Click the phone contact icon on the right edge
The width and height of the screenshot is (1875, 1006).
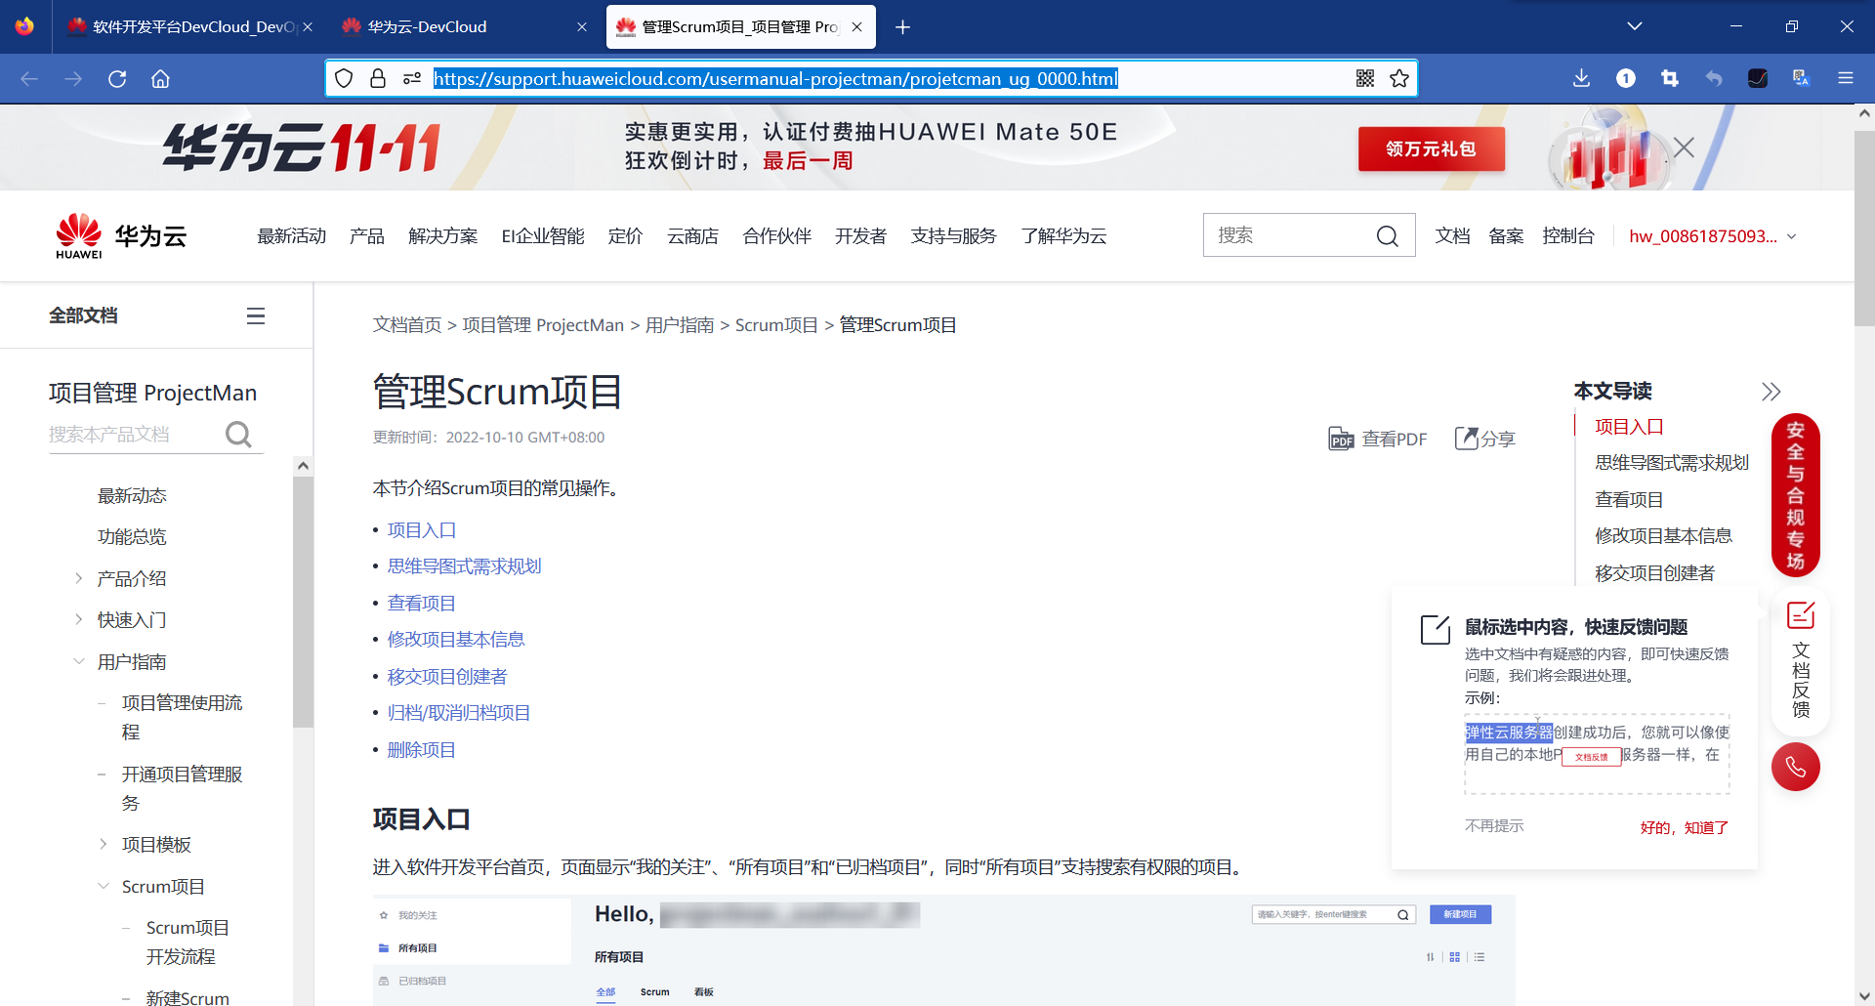[x=1796, y=767]
